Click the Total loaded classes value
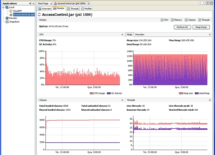 click(66, 106)
